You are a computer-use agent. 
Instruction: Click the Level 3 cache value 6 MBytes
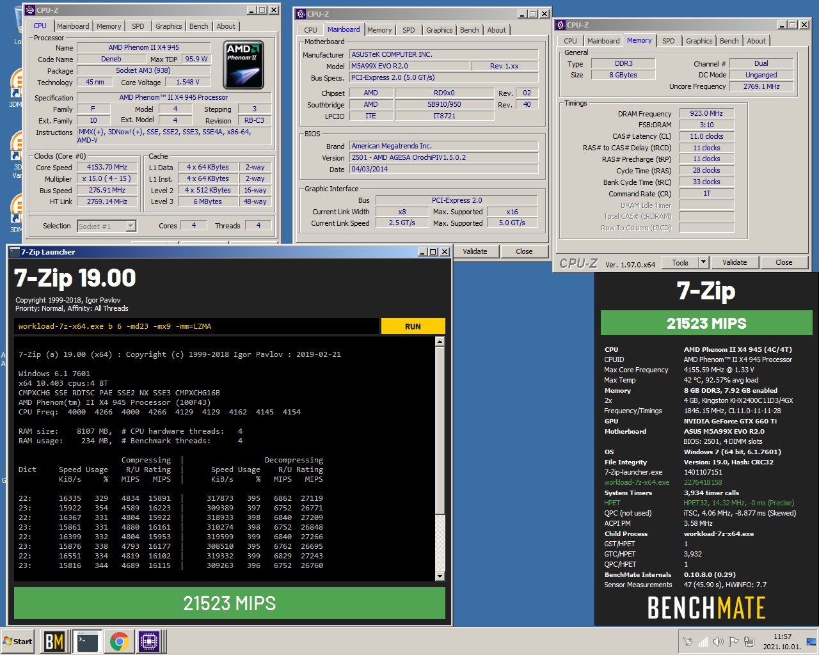(x=208, y=201)
